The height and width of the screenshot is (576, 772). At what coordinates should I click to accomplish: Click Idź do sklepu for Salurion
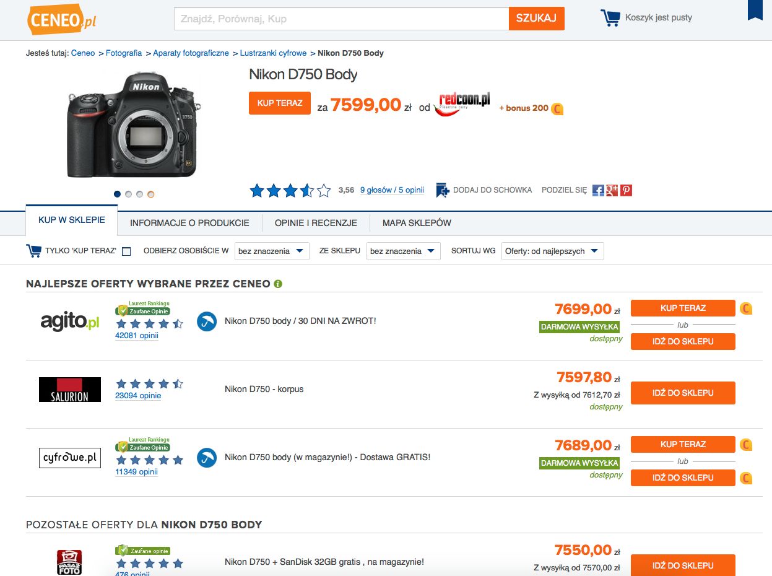click(683, 393)
